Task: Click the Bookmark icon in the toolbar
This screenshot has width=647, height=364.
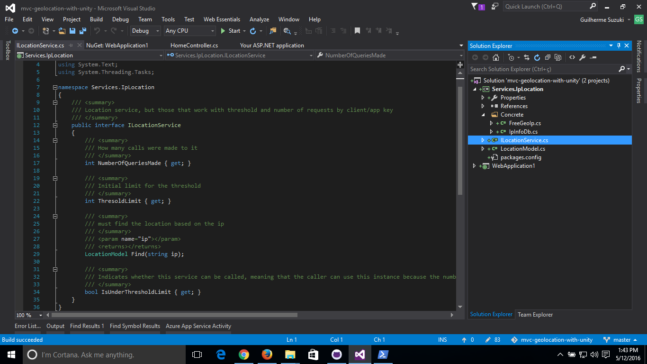Action: pos(357,31)
